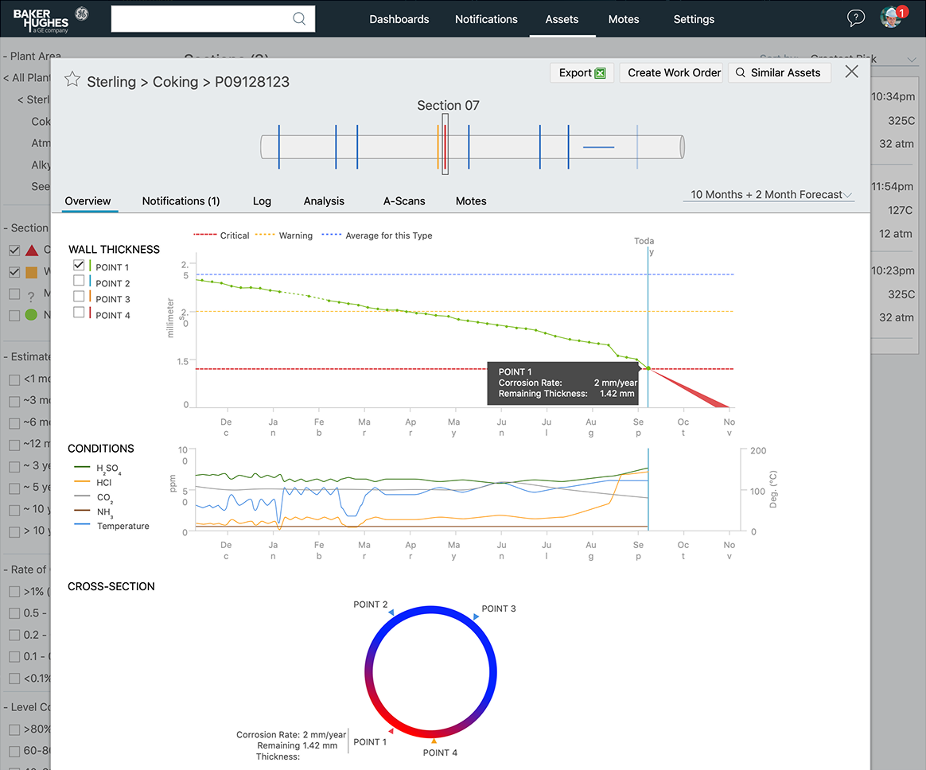Click the red Critical triangle icon
This screenshot has height=770, width=926.
pos(32,250)
